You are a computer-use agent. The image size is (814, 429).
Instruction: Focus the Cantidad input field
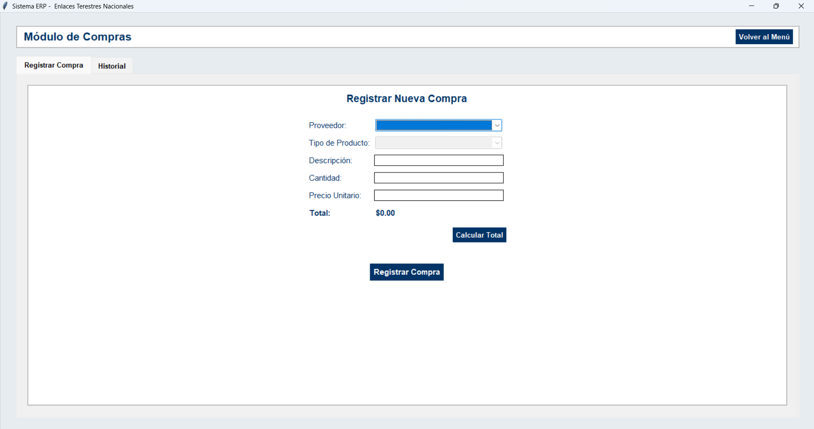point(439,178)
